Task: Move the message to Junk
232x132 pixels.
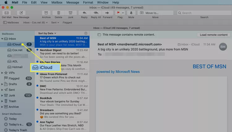Action: click(71, 13)
